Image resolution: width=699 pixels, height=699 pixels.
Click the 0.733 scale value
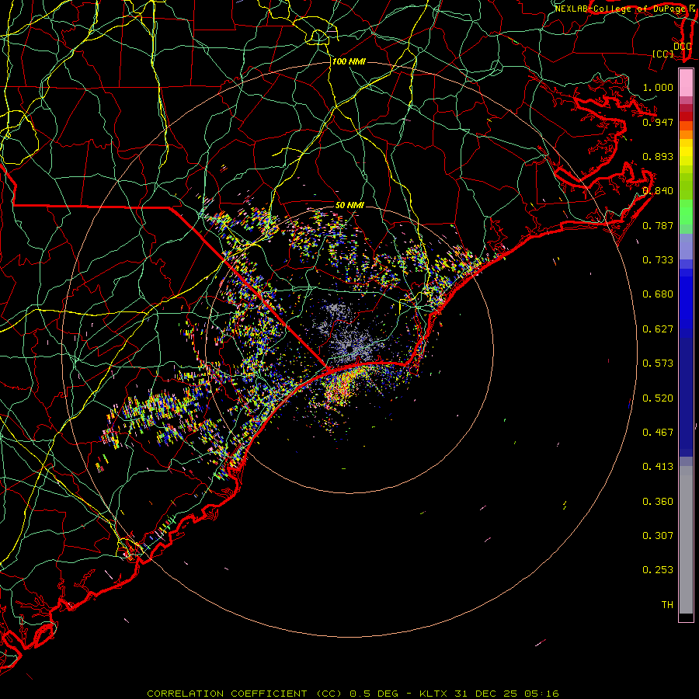pos(658,260)
